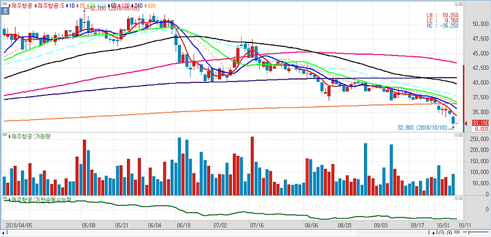
Task: Select the orange 480 moving average legend
Action: (x=150, y=5)
